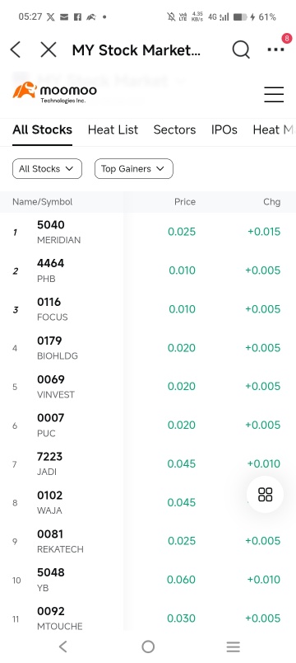Sort by the Chg column header
The height and width of the screenshot is (663, 296).
tap(272, 202)
